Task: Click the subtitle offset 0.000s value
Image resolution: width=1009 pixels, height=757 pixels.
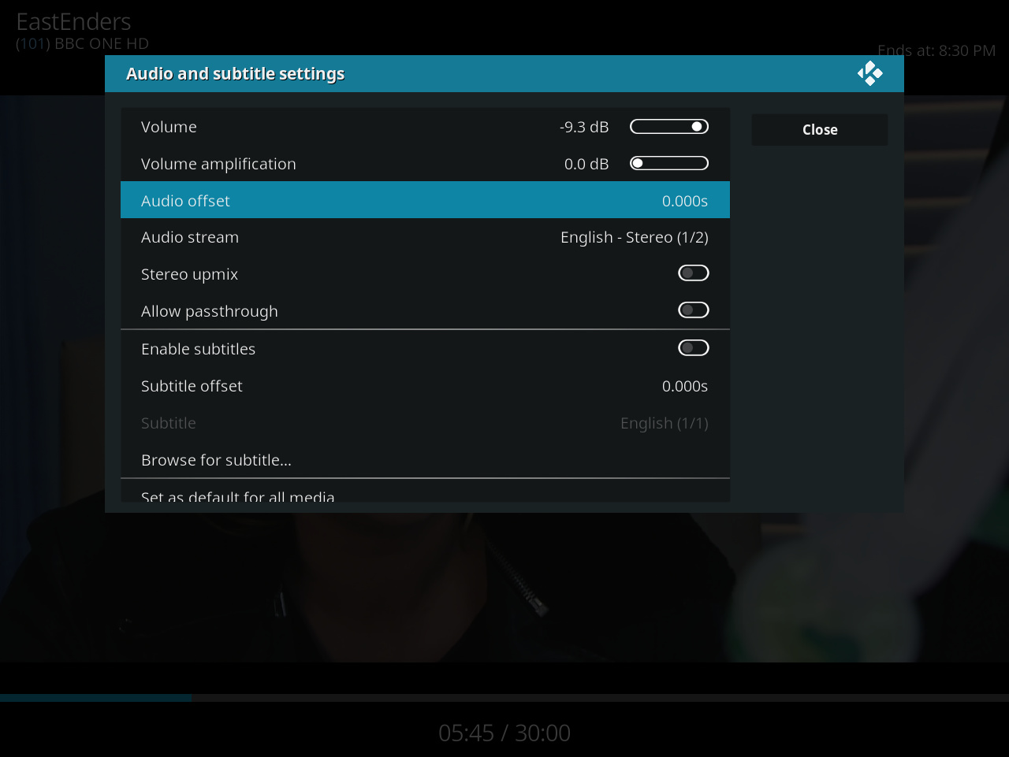Action: click(x=685, y=386)
